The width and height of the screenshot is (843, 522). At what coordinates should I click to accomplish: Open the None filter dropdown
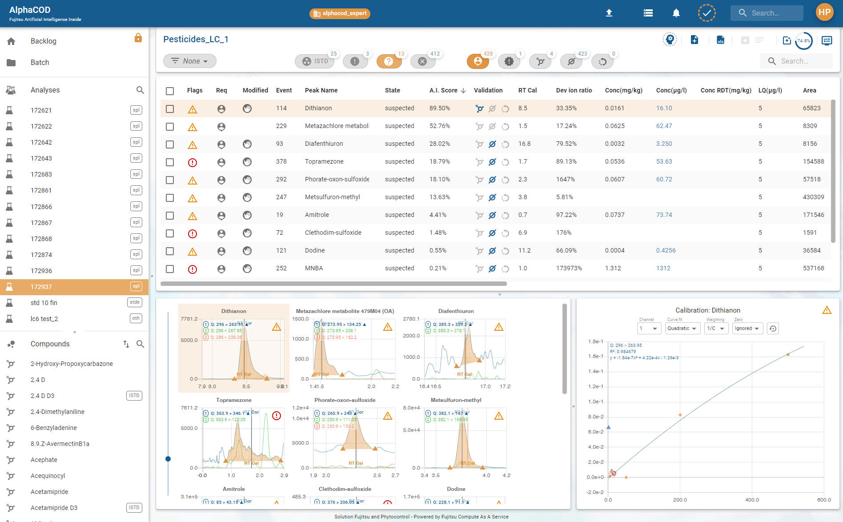click(x=190, y=61)
